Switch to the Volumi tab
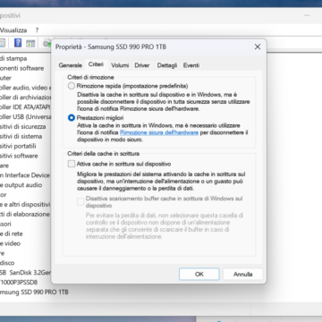Screen dimensions: 322x322 tap(120, 65)
